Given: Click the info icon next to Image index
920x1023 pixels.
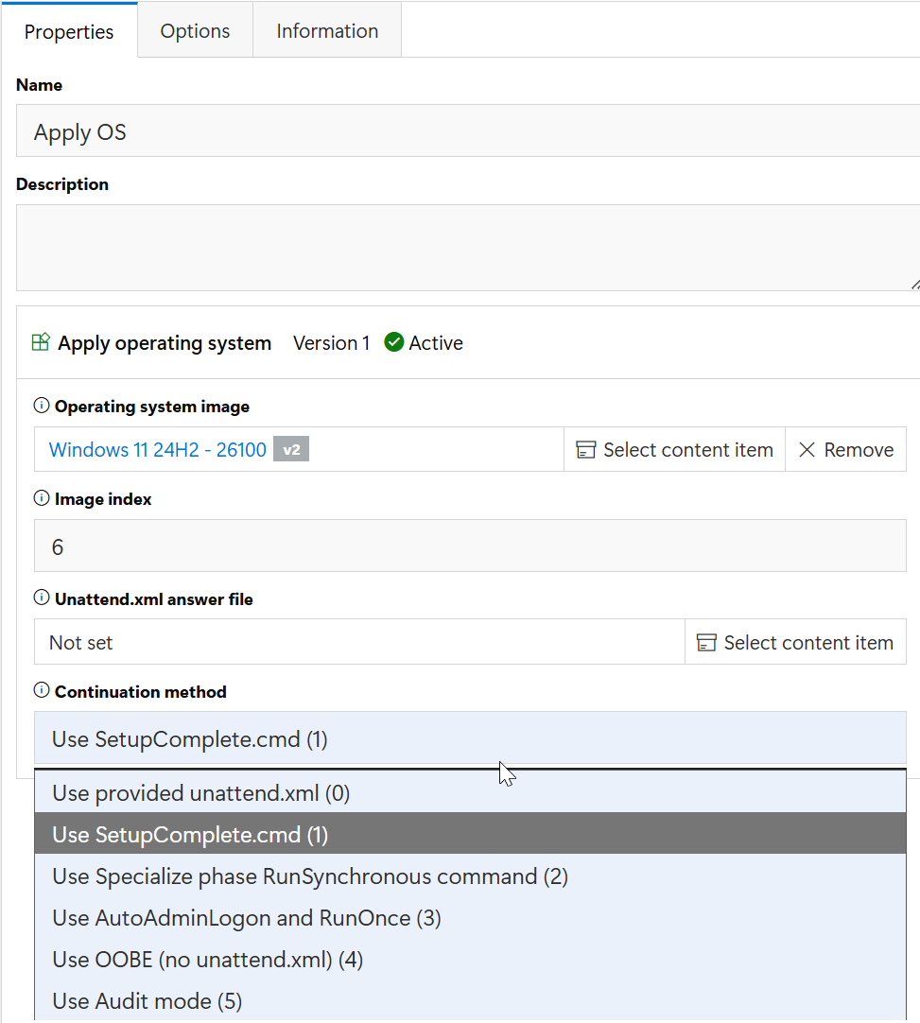Looking at the screenshot, I should (x=41, y=498).
